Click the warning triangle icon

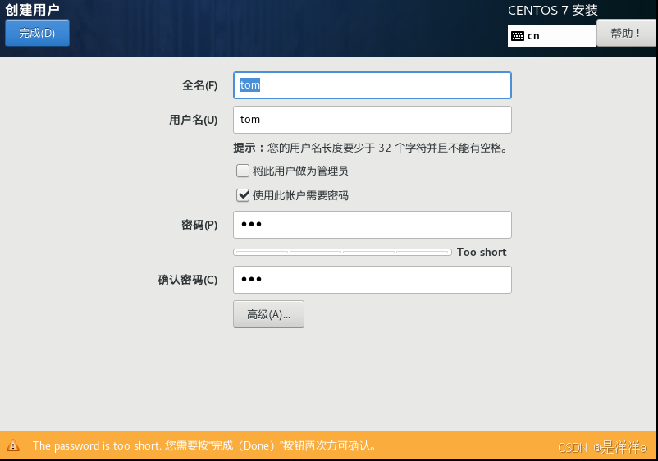pyautogui.click(x=13, y=445)
